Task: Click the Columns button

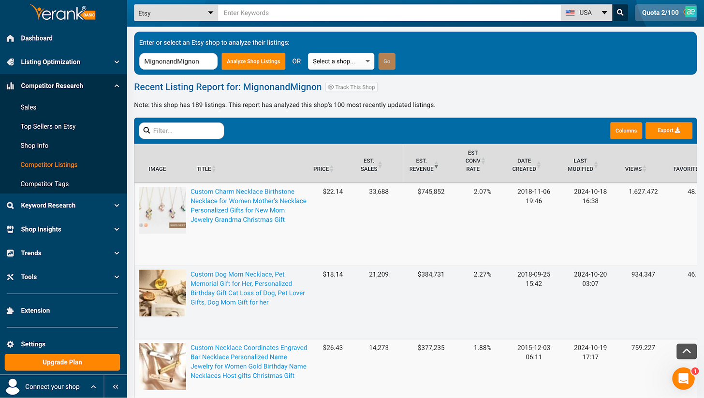Action: tap(626, 131)
